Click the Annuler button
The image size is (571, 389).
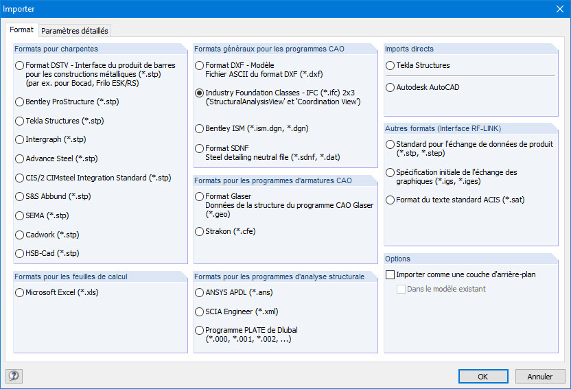(539, 376)
